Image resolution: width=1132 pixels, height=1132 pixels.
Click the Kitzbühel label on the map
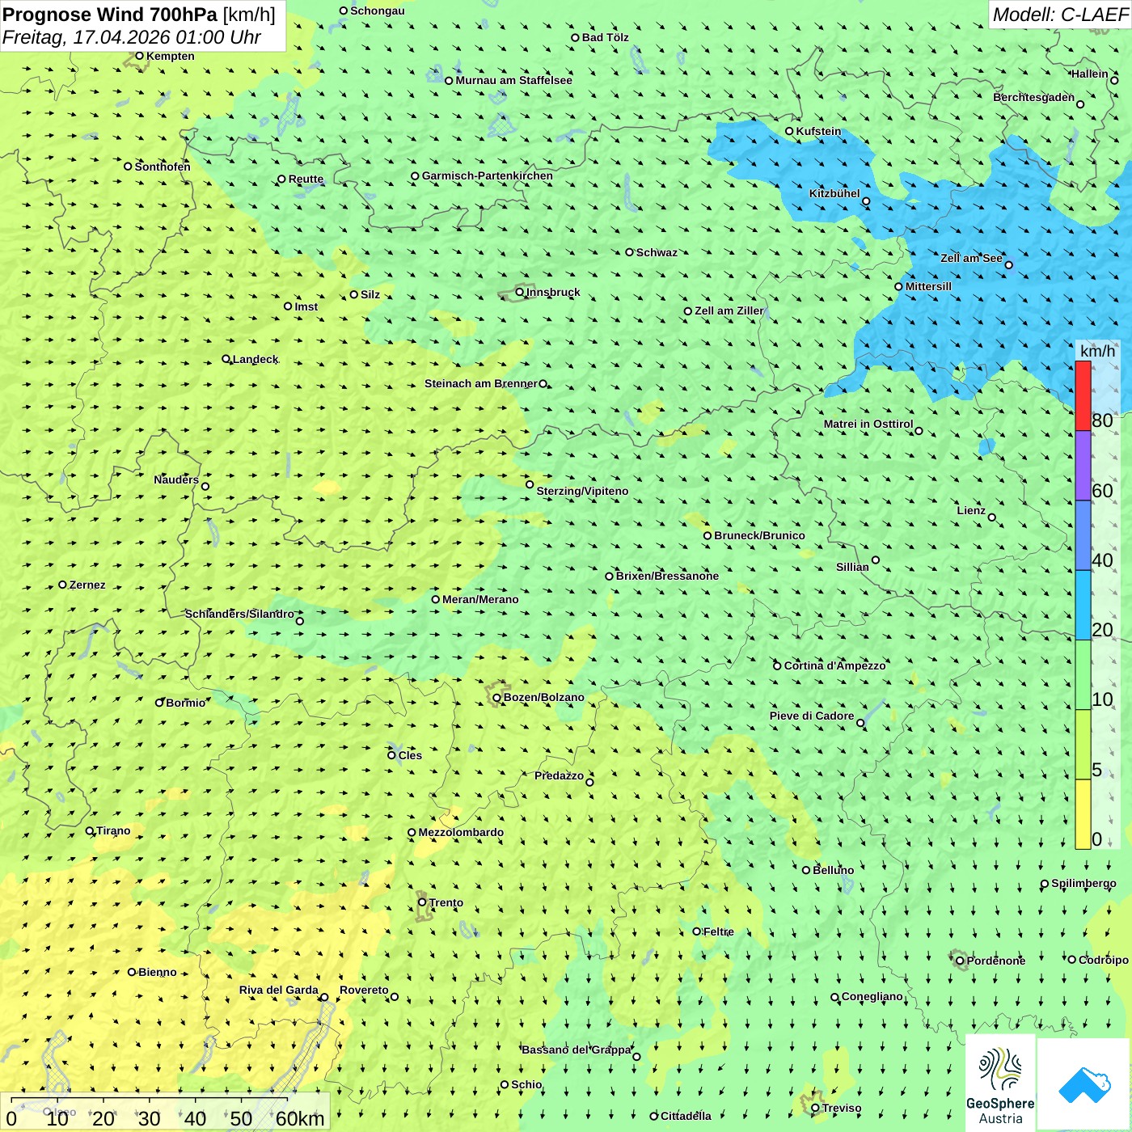834,193
